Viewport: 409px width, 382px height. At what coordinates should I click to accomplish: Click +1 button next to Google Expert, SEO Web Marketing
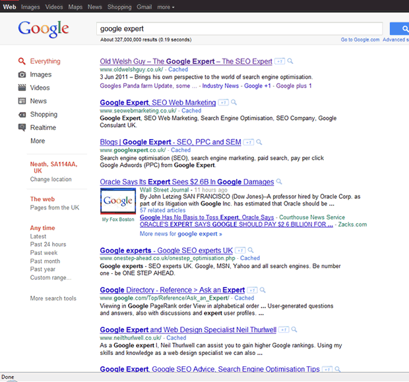(x=223, y=103)
